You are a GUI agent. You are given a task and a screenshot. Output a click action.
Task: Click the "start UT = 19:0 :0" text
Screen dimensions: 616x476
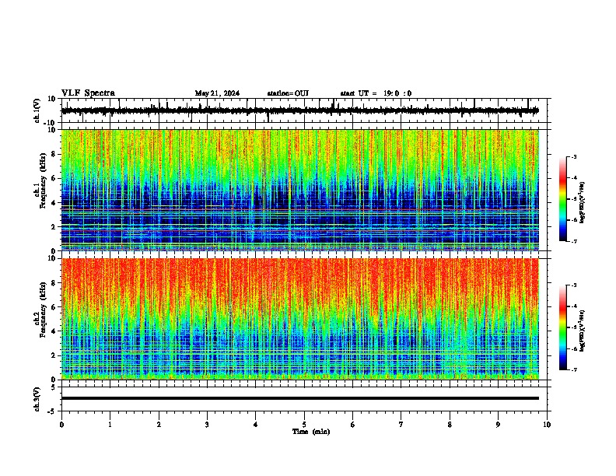(376, 93)
